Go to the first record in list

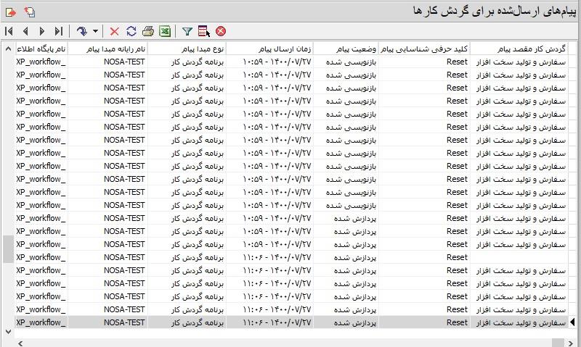(x=9, y=31)
